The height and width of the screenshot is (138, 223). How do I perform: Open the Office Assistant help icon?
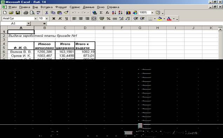point(158,13)
